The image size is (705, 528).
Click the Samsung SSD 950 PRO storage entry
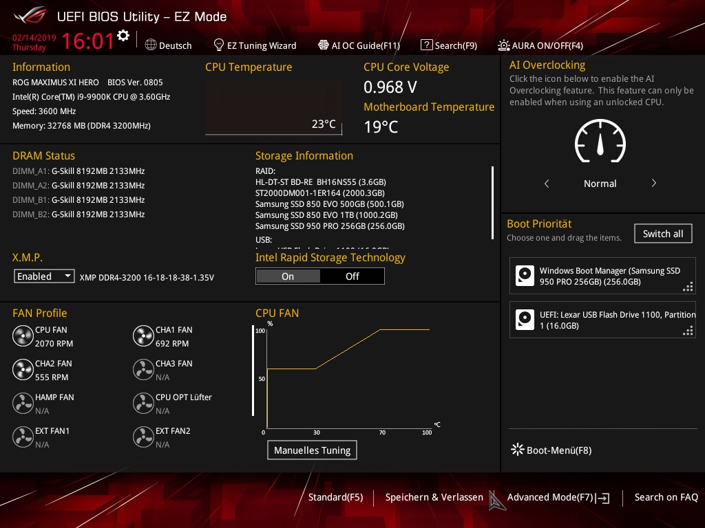point(330,225)
